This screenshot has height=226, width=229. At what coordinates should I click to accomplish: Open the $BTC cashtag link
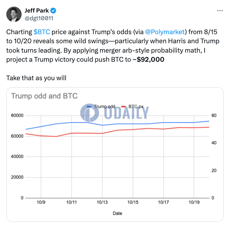click(x=42, y=32)
